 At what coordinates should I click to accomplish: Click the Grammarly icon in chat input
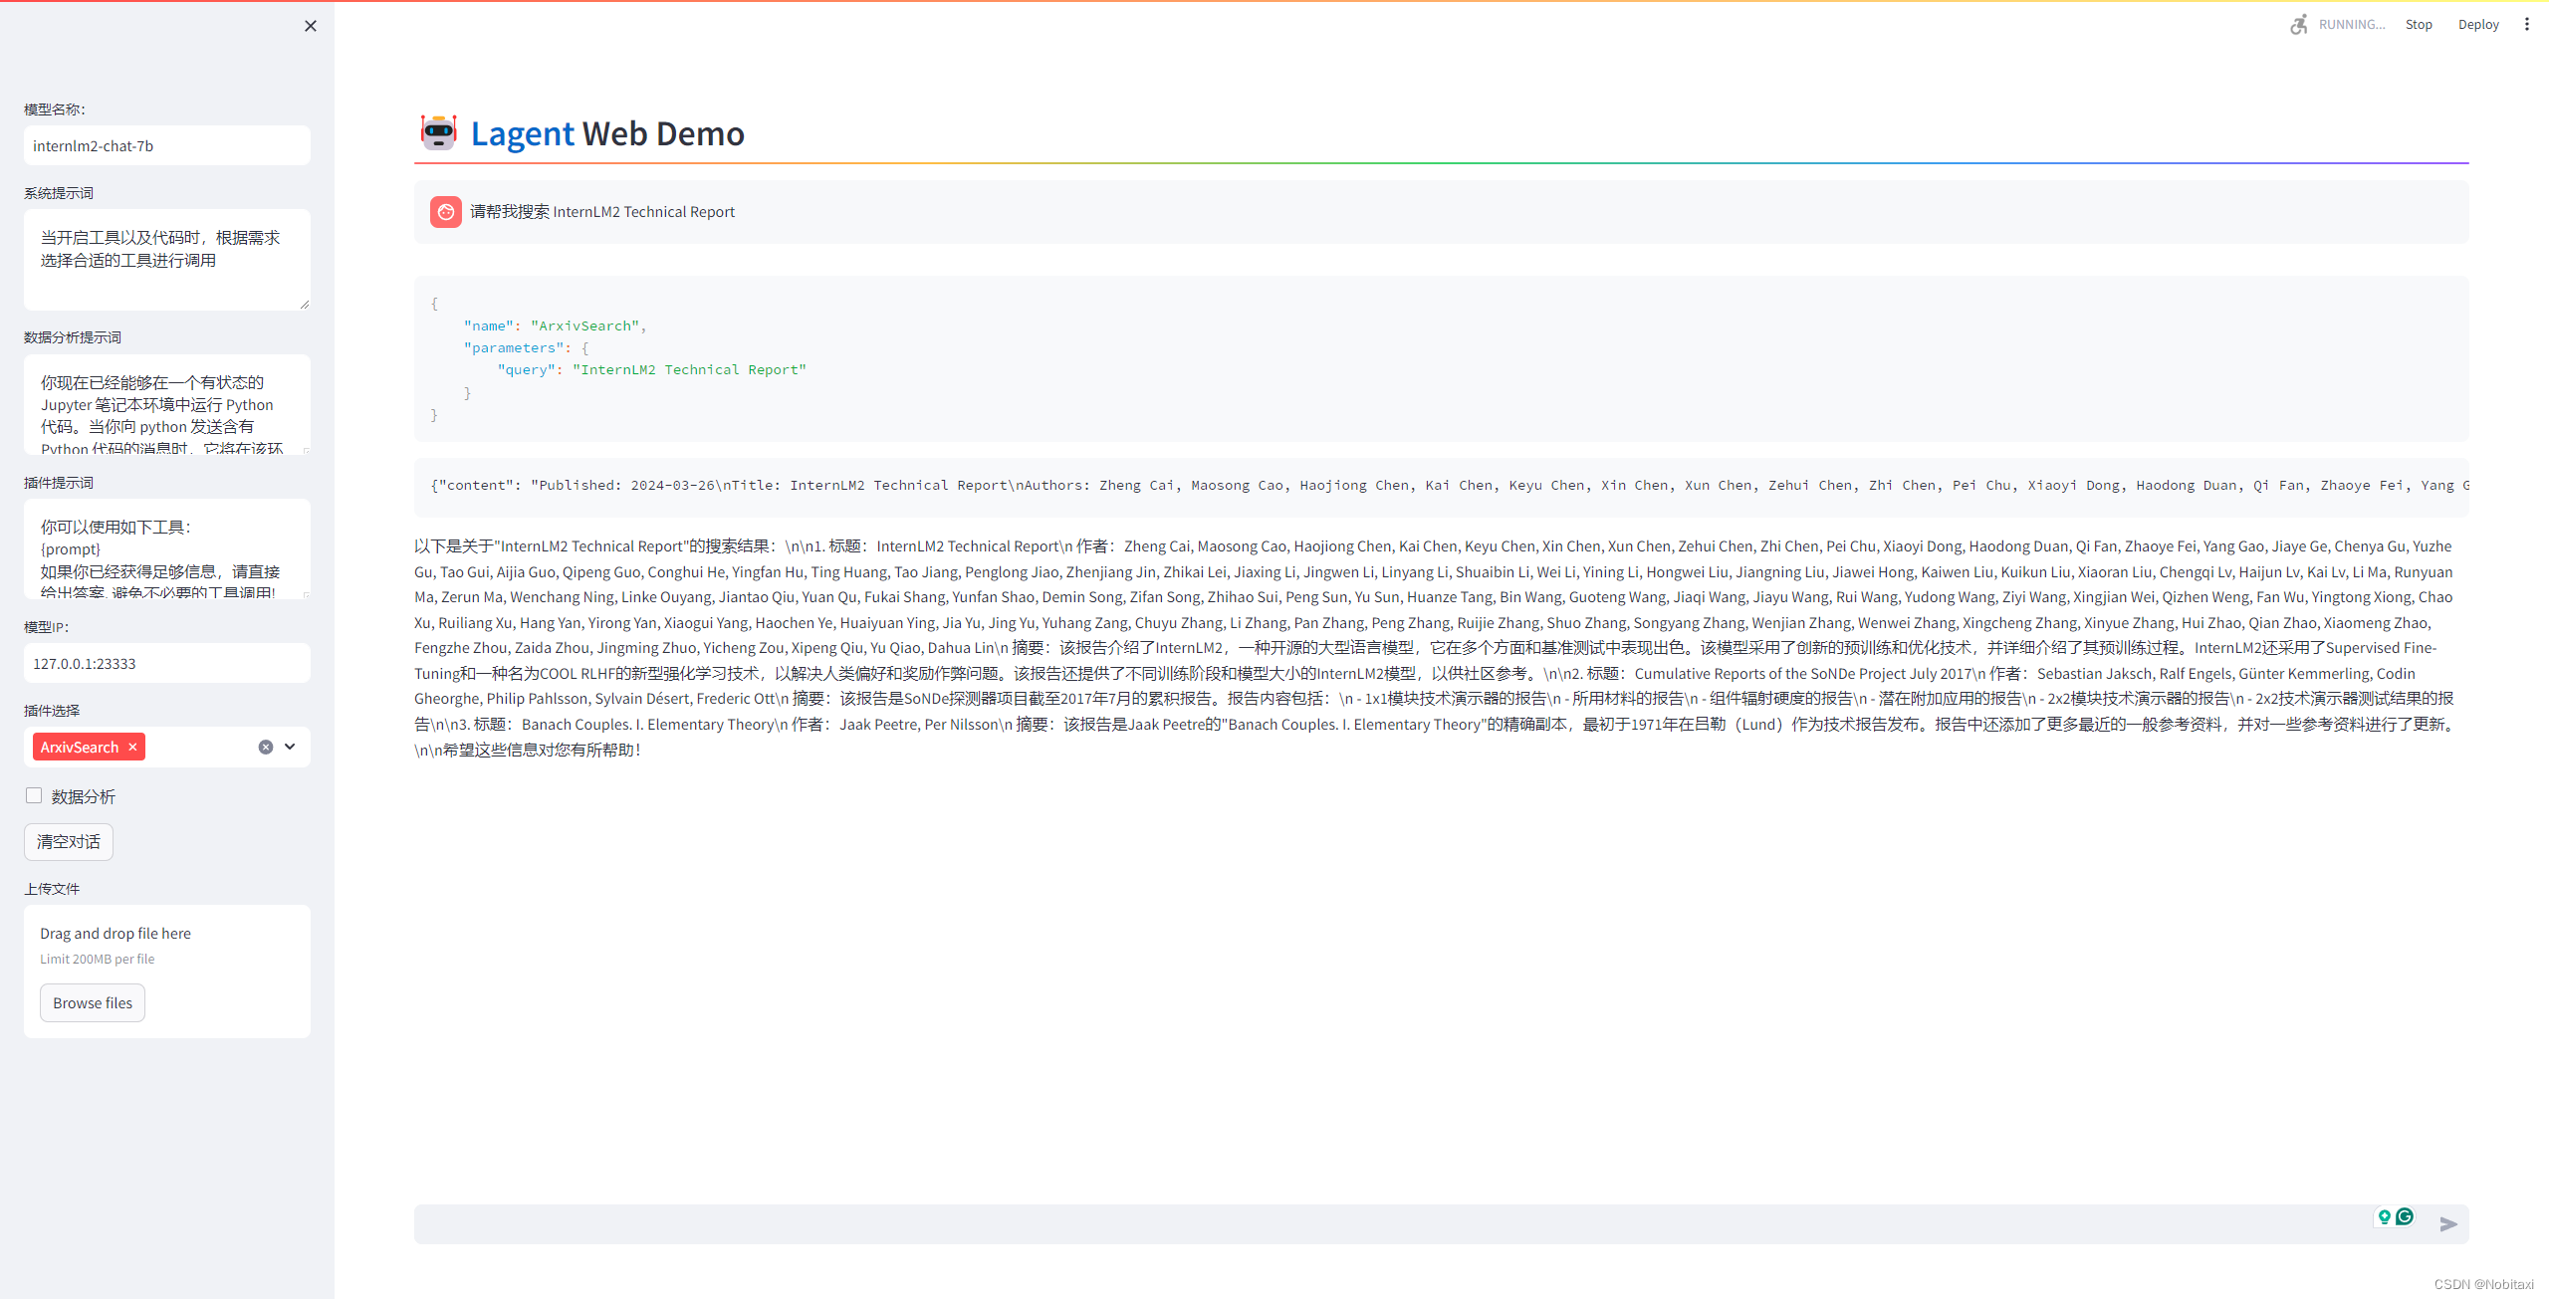tap(2405, 1216)
